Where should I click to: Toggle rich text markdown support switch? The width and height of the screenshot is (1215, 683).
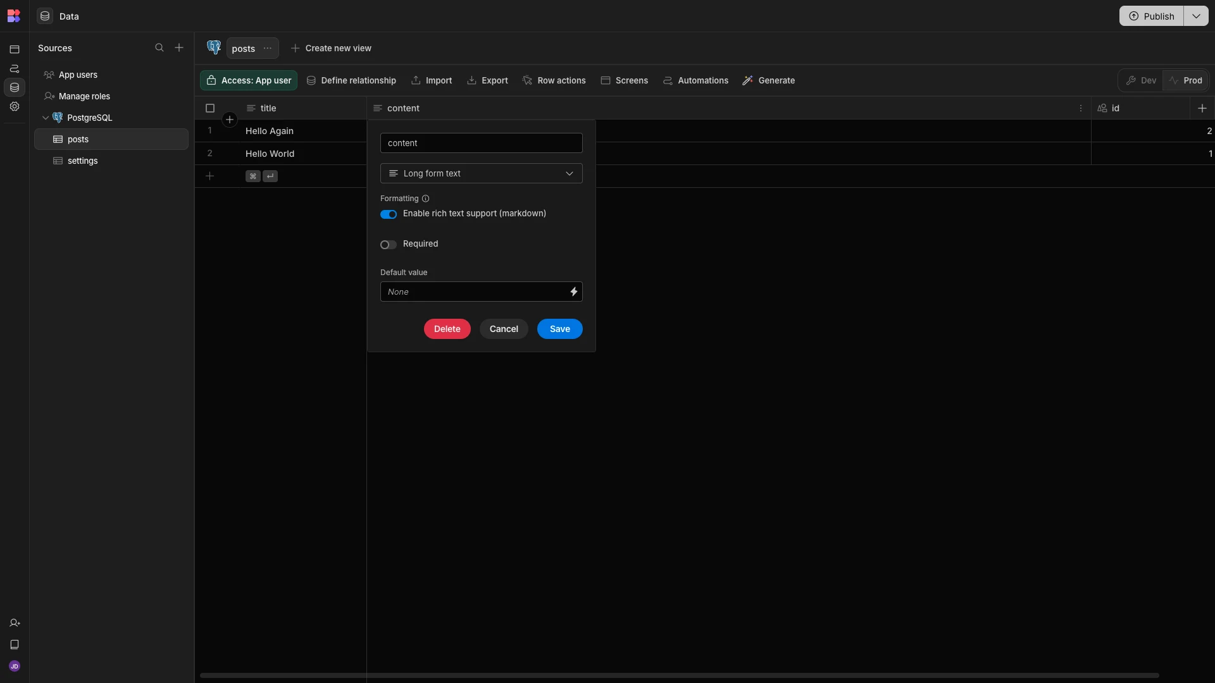[x=389, y=214]
